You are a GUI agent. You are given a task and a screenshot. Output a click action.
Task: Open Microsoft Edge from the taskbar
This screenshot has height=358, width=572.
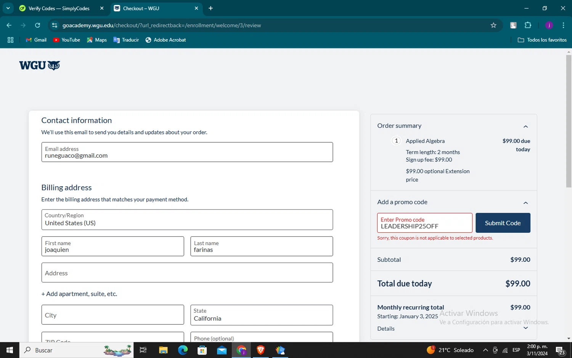click(183, 350)
